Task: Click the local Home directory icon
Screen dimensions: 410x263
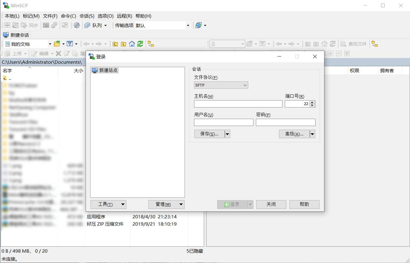Action: click(x=132, y=44)
